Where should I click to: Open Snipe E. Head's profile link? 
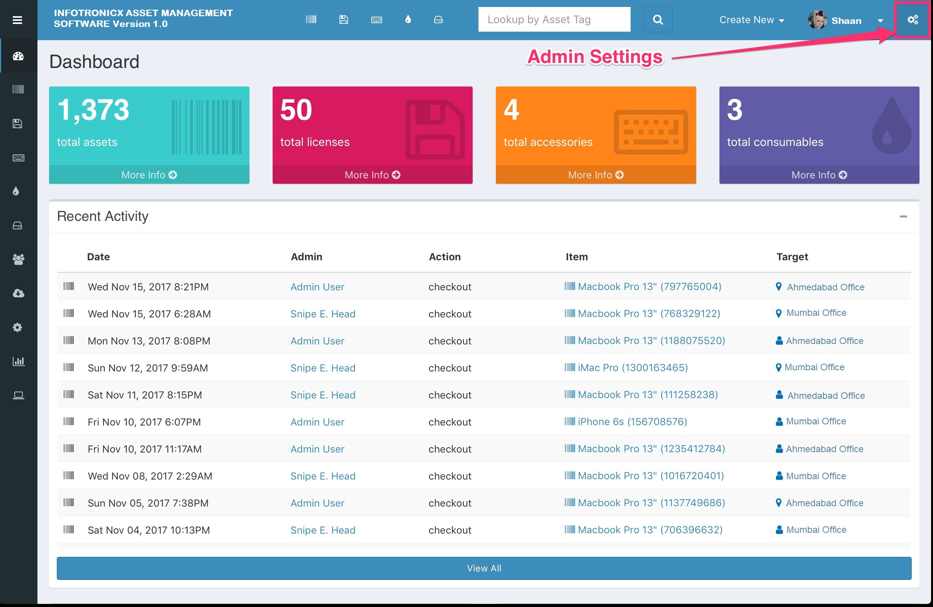(x=322, y=314)
